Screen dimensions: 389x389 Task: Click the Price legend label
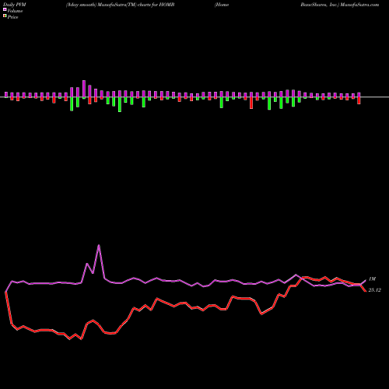[12, 17]
